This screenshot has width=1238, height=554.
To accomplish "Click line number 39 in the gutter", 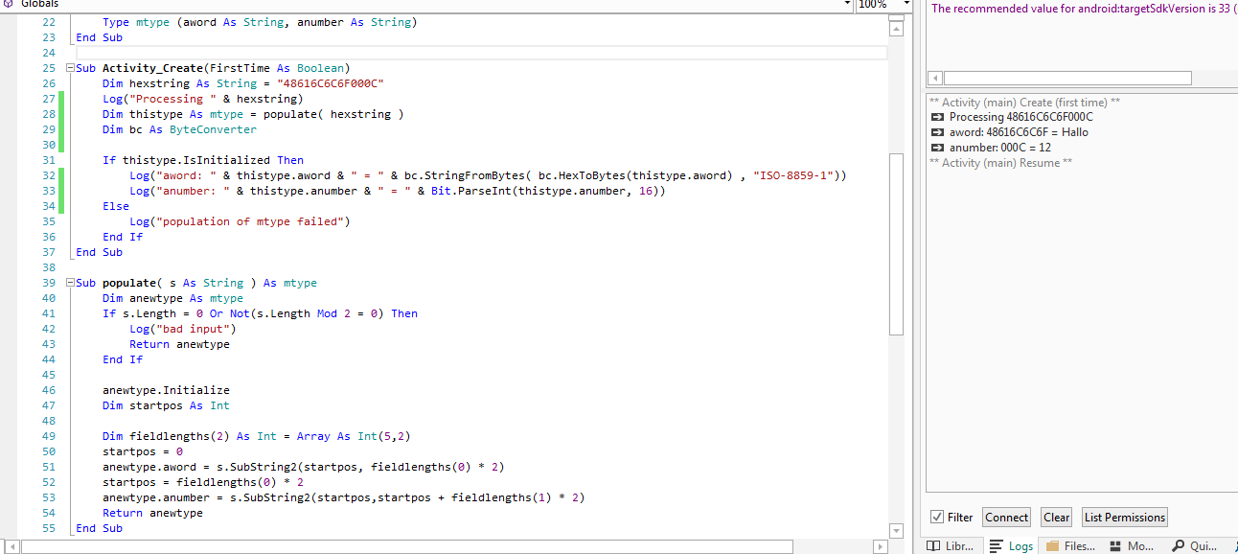I will [x=49, y=283].
